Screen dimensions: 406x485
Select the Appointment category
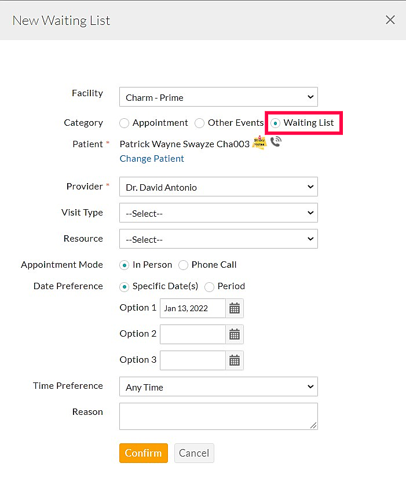[x=124, y=123]
